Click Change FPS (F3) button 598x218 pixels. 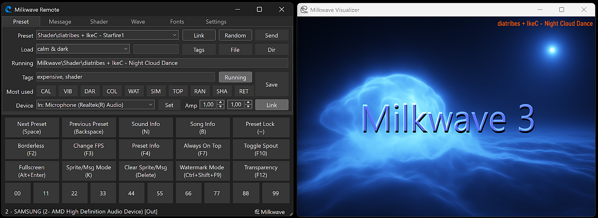click(x=89, y=149)
